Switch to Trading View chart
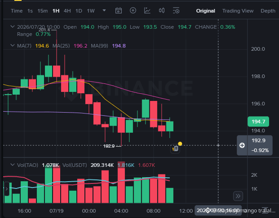279x218 pixels. (238, 11)
